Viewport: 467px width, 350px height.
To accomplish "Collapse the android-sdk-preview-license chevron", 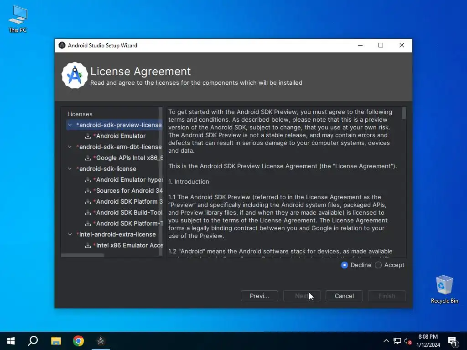I will (70, 125).
